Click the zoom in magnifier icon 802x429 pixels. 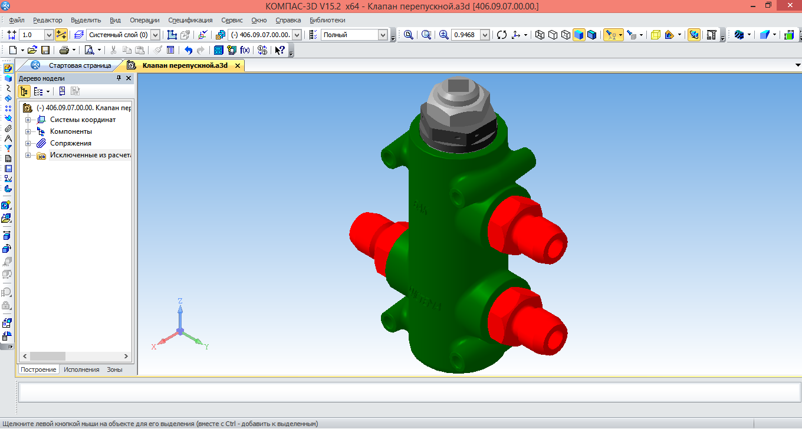click(444, 35)
